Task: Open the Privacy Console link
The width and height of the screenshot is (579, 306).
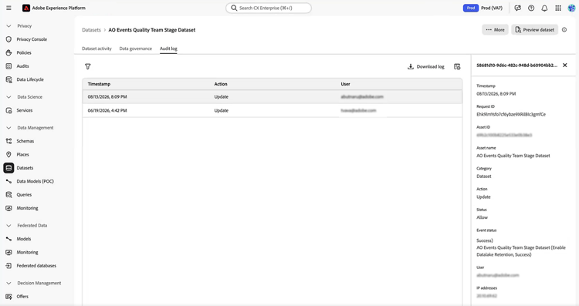Action: click(x=32, y=39)
